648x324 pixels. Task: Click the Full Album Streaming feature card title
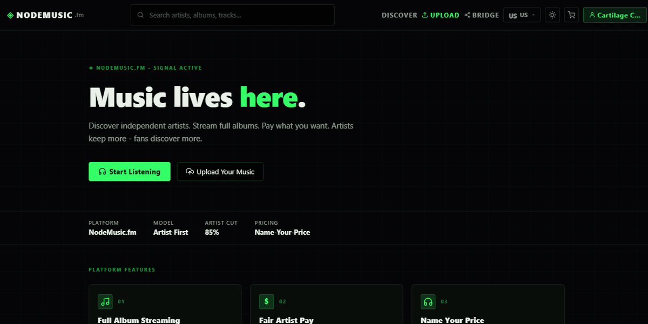tap(139, 320)
